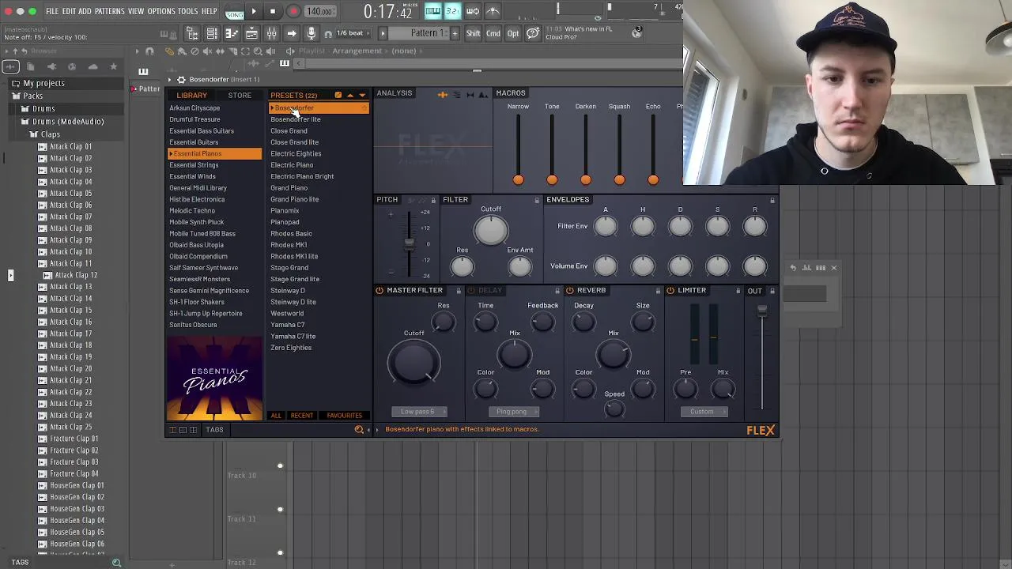Enable the Delay effect power button

pyautogui.click(x=472, y=290)
